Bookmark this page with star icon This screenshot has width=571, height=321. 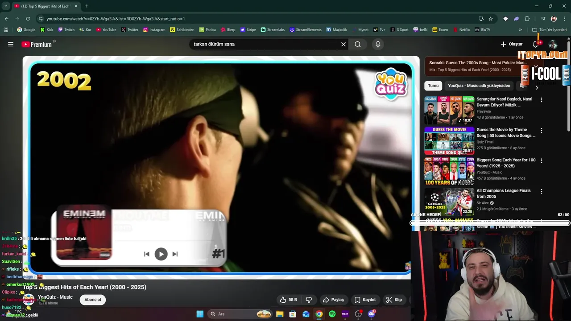(x=491, y=19)
